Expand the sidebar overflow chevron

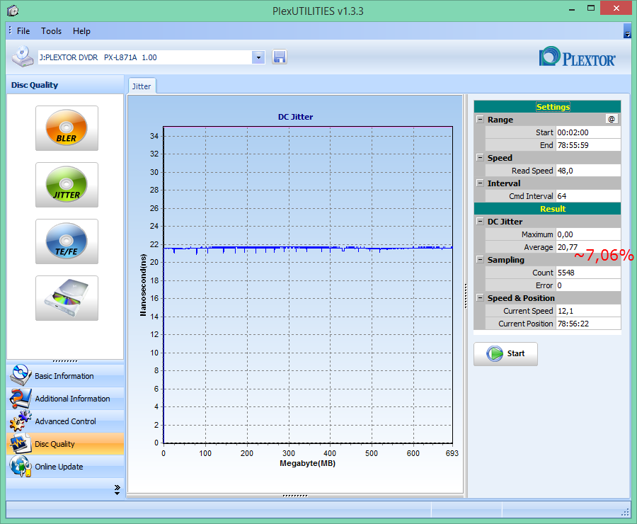pos(117,489)
